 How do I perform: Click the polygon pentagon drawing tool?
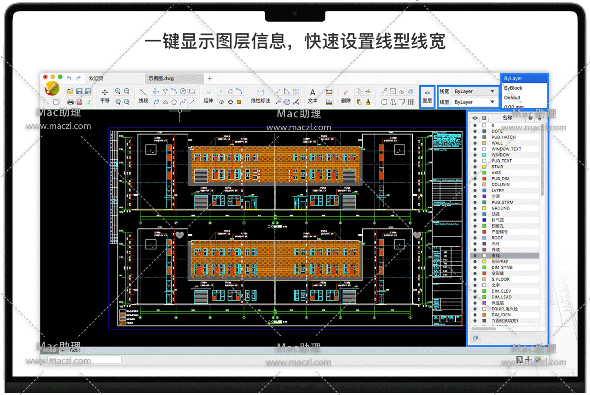pyautogui.click(x=174, y=102)
